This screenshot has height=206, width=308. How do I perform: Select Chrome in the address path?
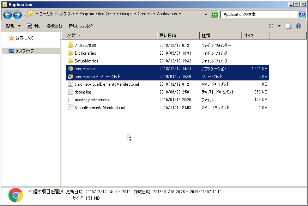[x=144, y=14]
